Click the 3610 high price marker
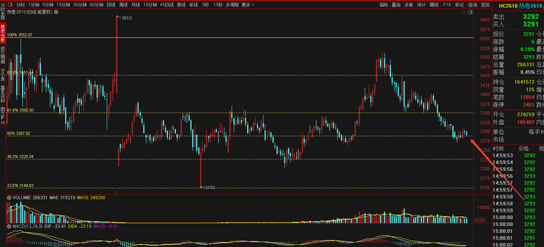Image resolution: width=544 pixels, height=247 pixels. click(x=126, y=18)
